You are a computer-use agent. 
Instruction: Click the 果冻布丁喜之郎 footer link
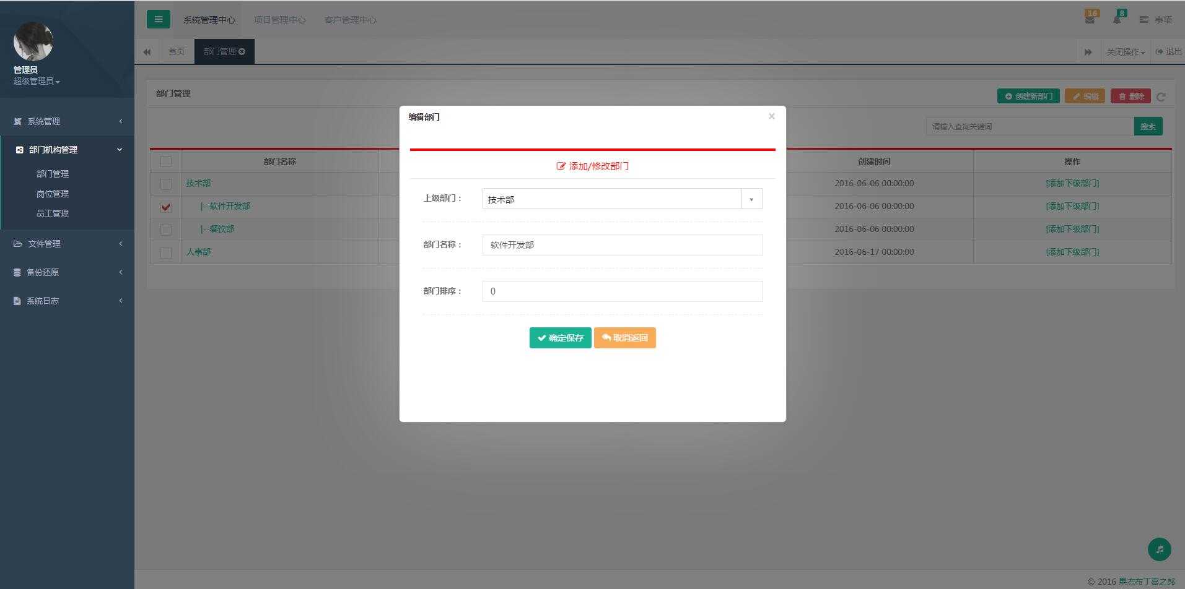pyautogui.click(x=1147, y=582)
